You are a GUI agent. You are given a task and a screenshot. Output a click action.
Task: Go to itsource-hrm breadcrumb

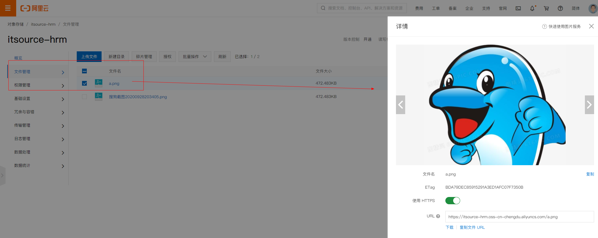[x=43, y=24]
